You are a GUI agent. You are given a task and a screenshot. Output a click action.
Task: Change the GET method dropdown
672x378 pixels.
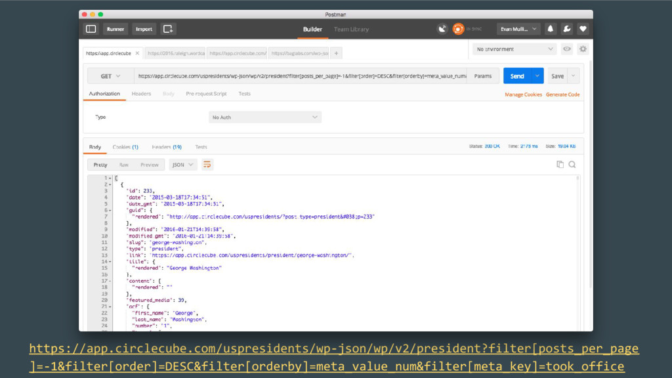pos(110,76)
